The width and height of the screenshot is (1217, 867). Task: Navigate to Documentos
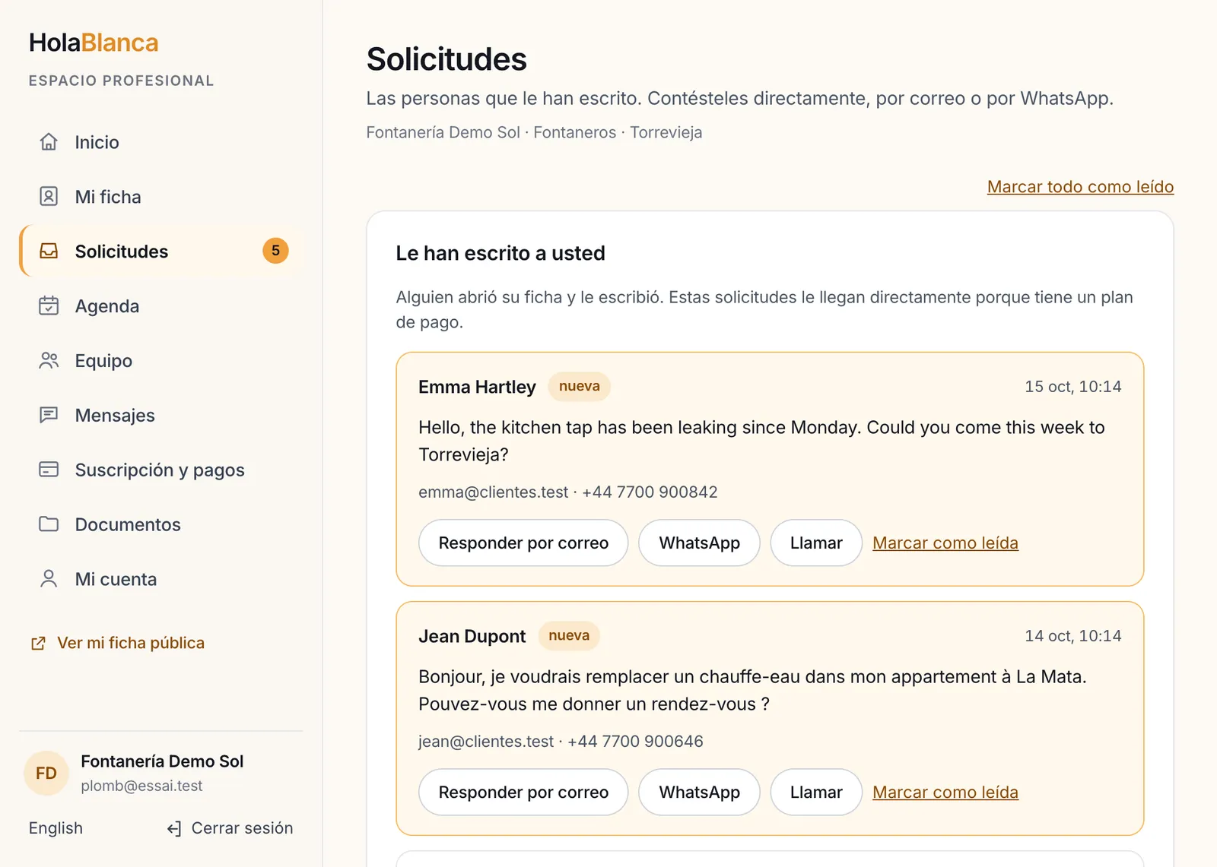161,525
